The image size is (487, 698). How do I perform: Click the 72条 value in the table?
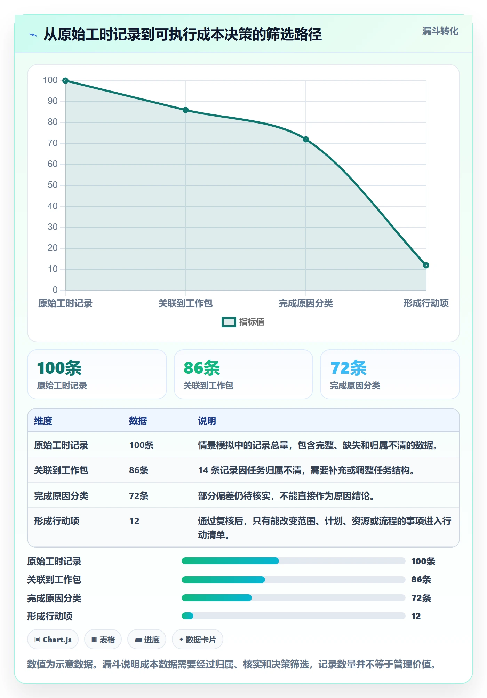pyautogui.click(x=139, y=496)
